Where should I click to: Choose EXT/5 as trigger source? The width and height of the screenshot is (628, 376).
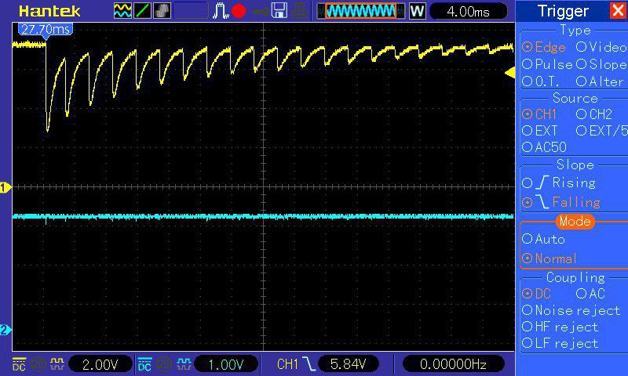click(601, 131)
